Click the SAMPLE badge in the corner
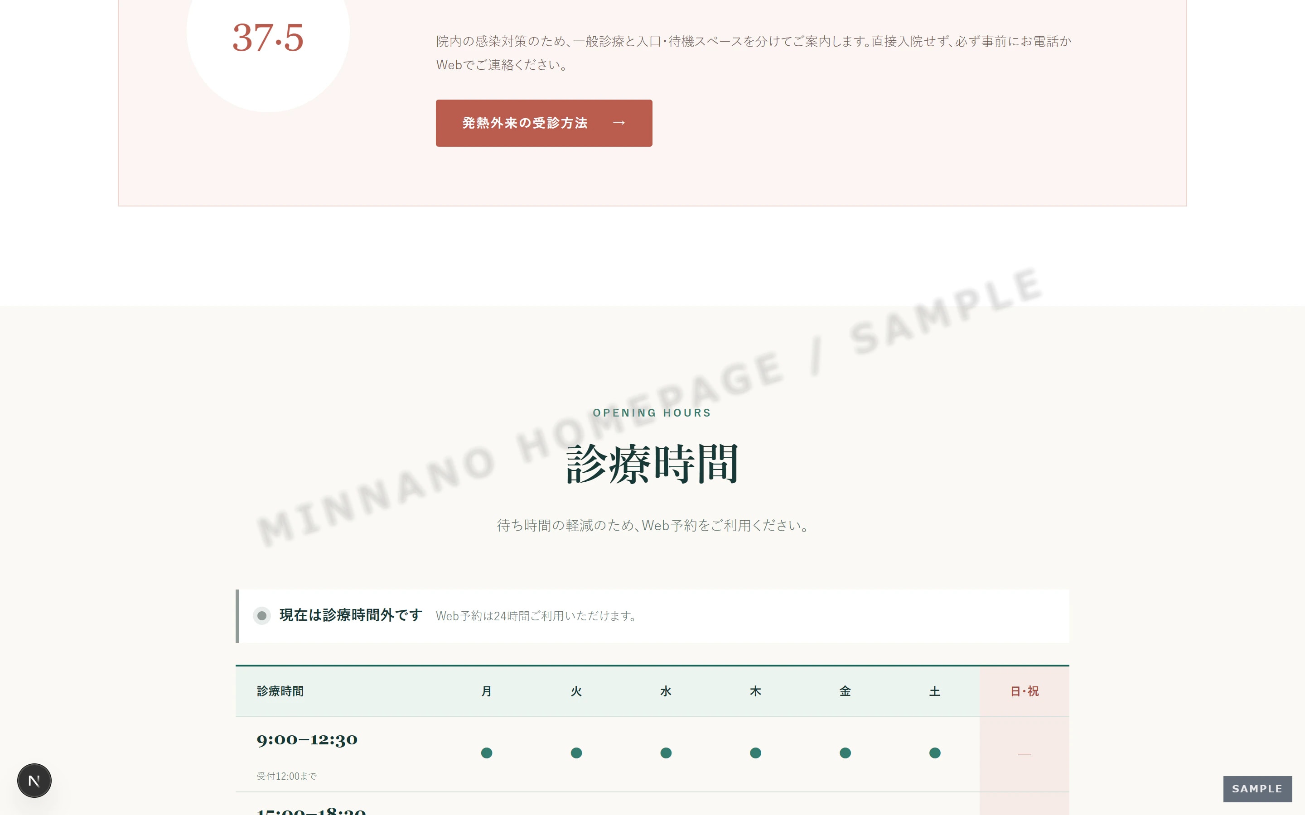1305x815 pixels. coord(1257,789)
